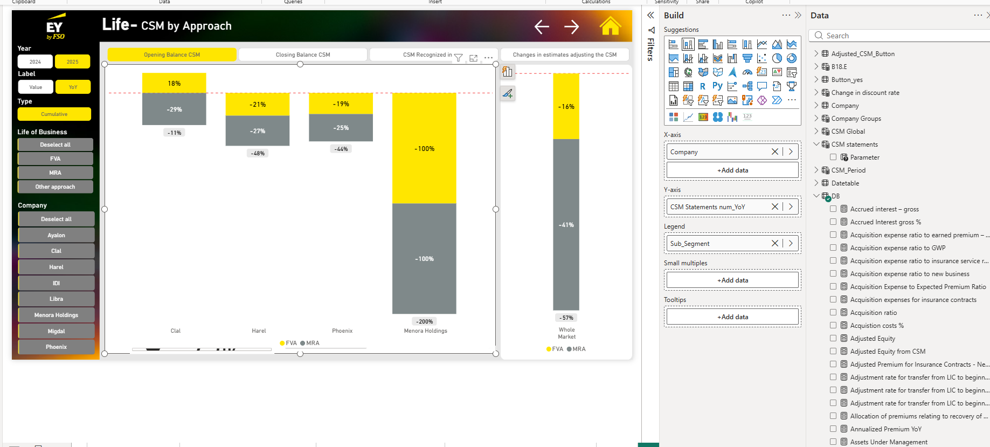
Task: Select the stacked bar chart visual
Action: tap(673, 44)
